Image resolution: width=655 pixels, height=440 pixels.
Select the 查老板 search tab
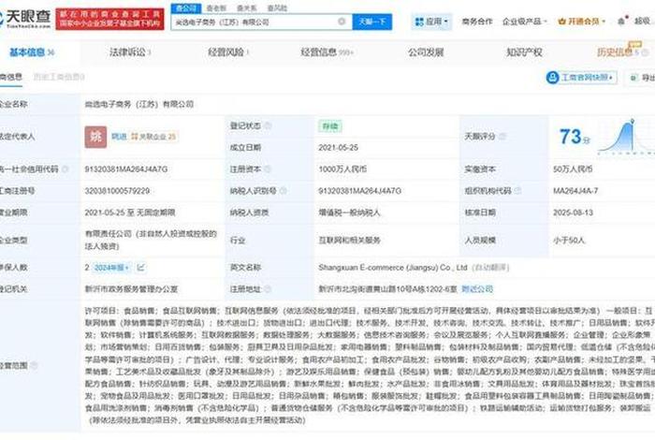216,7
